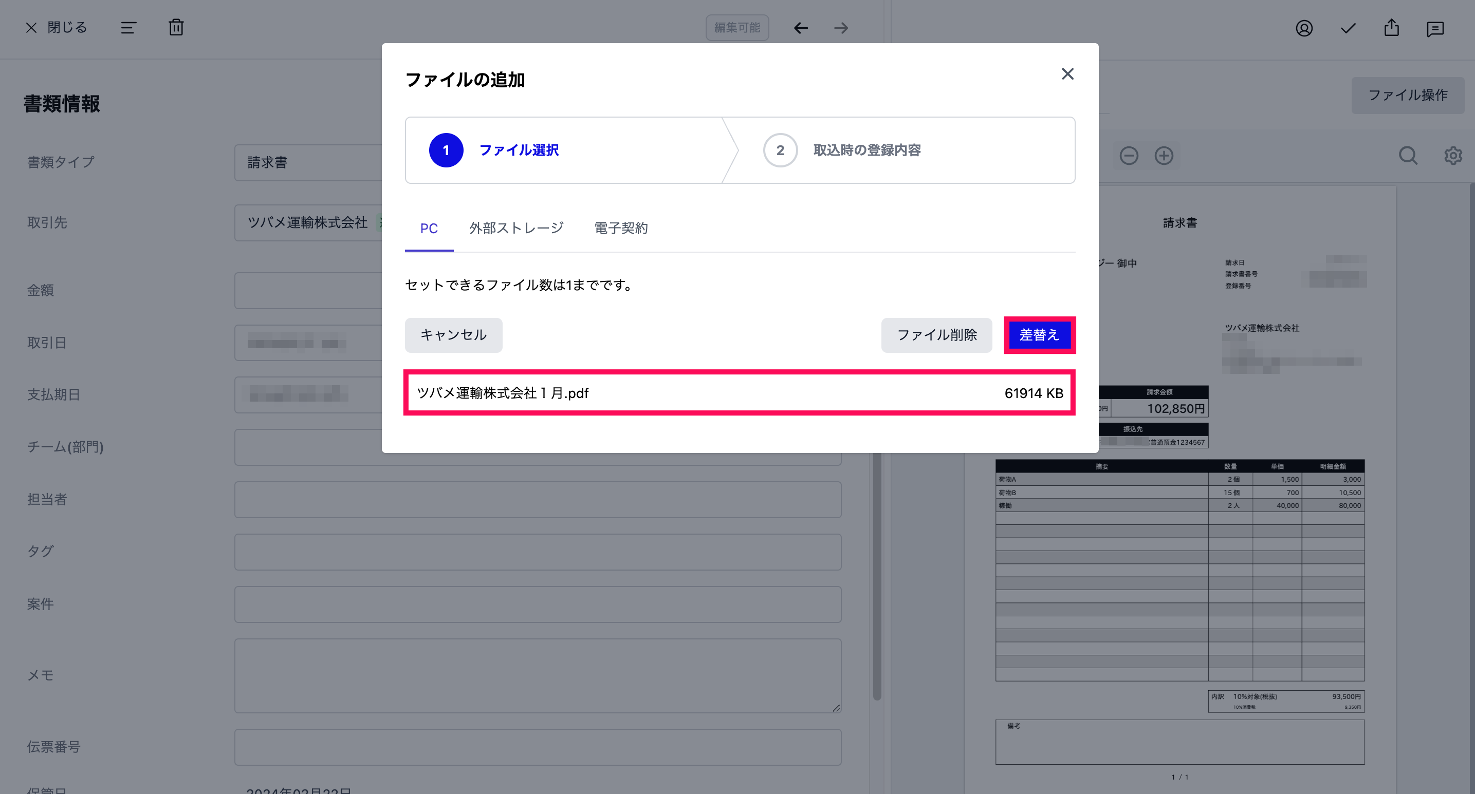Click the 102,850円 amount in preview
The image size is (1475, 794).
pyautogui.click(x=1175, y=408)
